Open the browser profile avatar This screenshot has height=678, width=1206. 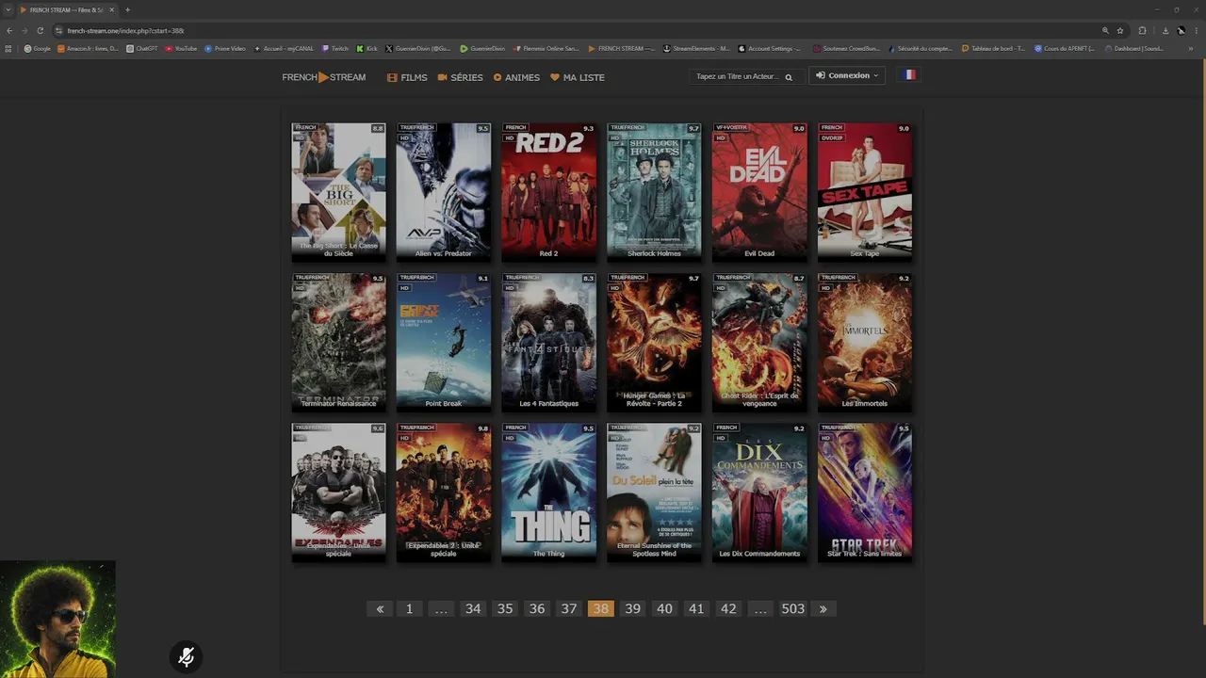[1182, 30]
